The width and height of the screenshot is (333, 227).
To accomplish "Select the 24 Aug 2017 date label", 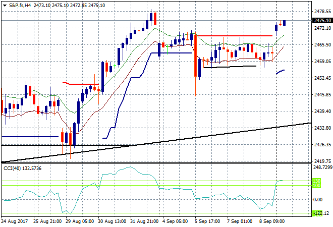I will [x=15, y=221].
